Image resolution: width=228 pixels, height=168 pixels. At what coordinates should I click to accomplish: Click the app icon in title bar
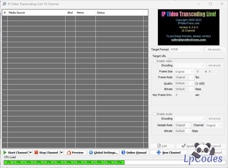[4, 4]
